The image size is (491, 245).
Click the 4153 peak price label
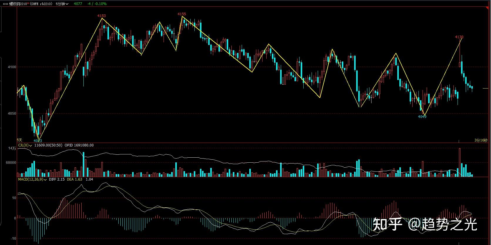pyautogui.click(x=102, y=16)
